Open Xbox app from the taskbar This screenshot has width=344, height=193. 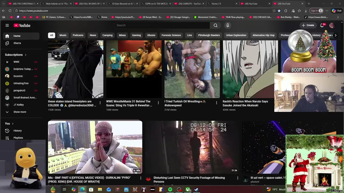point(188,190)
